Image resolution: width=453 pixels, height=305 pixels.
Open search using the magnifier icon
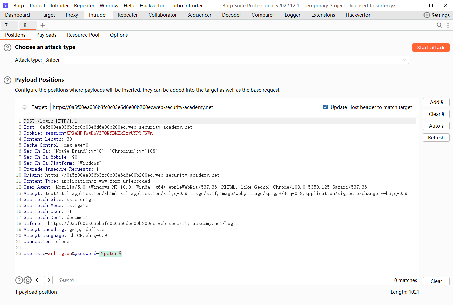pos(439,25)
